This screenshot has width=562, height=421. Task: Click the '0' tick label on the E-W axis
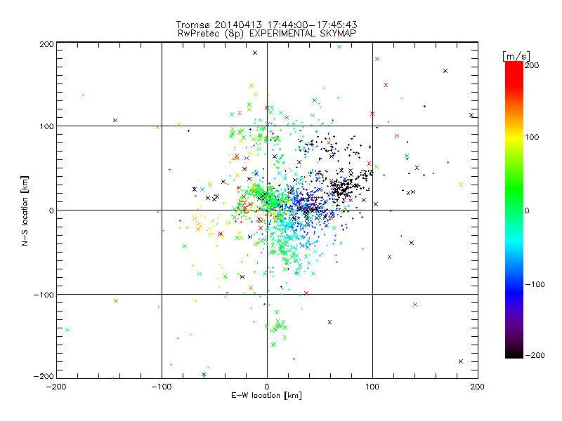point(267,387)
